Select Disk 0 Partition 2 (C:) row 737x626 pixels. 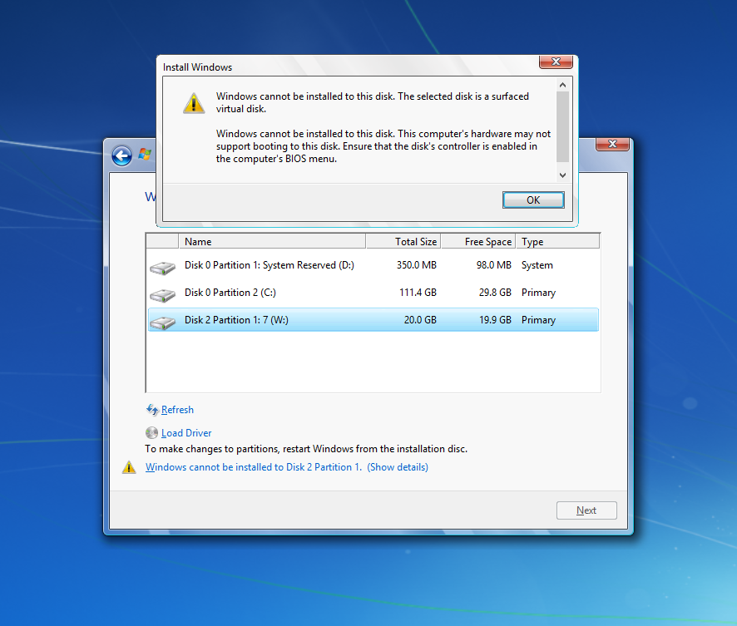[373, 293]
